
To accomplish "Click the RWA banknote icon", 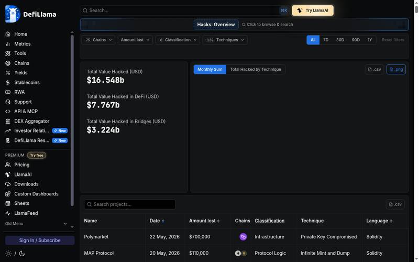I will pyautogui.click(x=8, y=92).
